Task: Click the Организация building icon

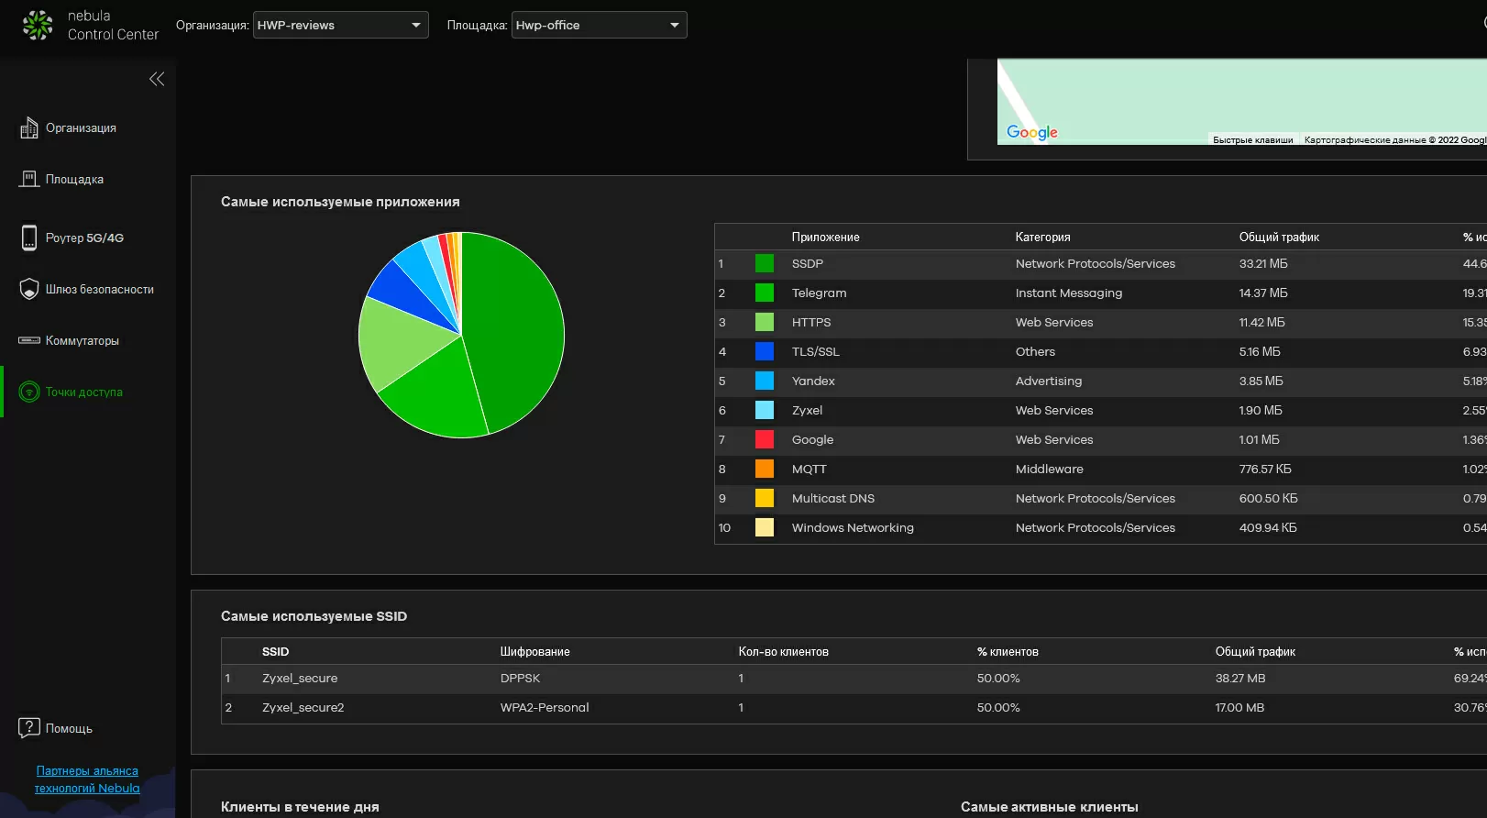Action: [29, 127]
